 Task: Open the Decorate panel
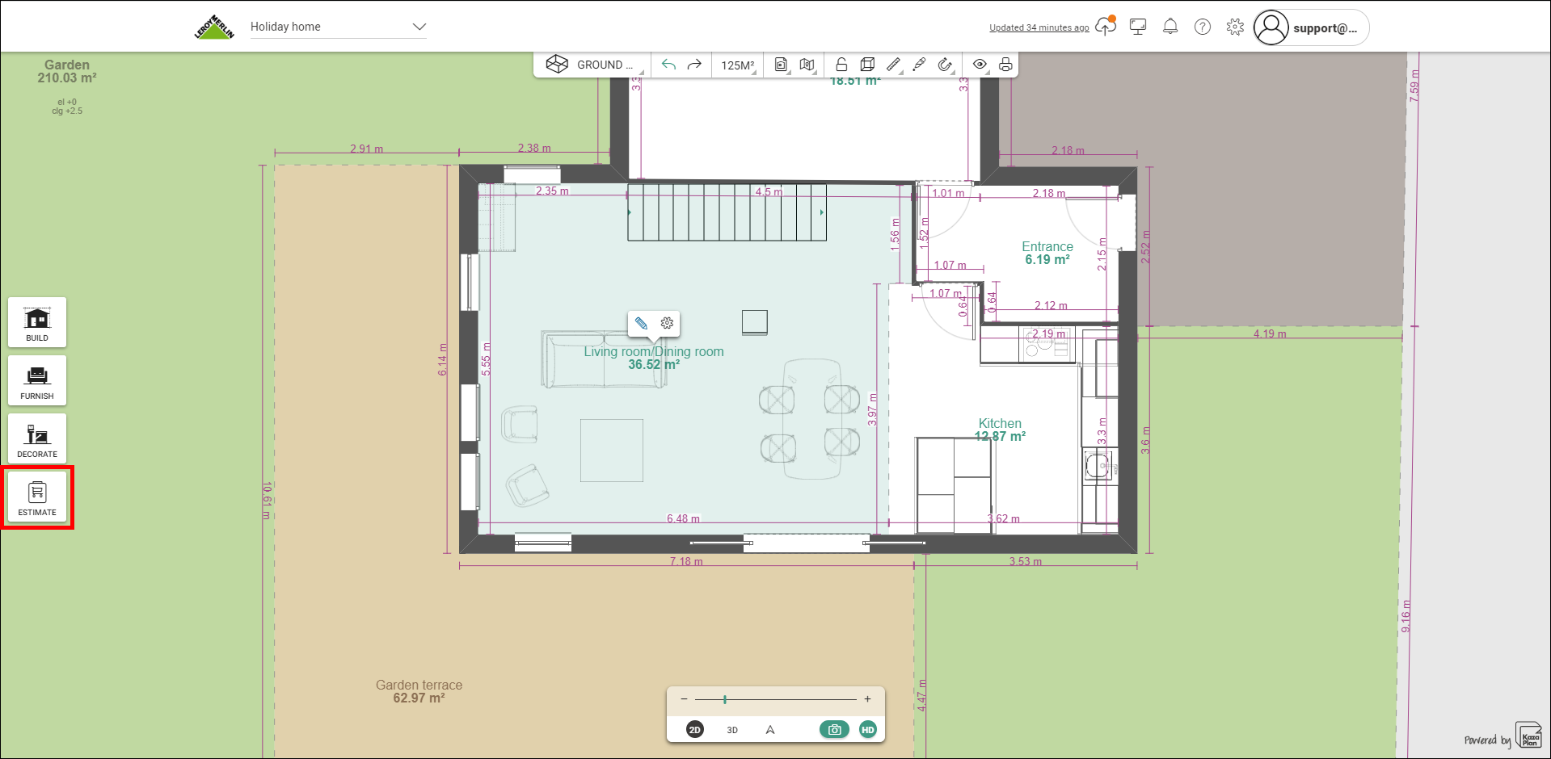[x=37, y=438]
